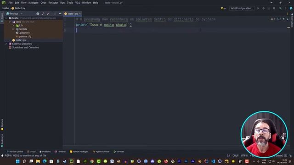This screenshot has height=165, width=294.
Task: Open Python Console tool window
Action: pyautogui.click(x=101, y=152)
